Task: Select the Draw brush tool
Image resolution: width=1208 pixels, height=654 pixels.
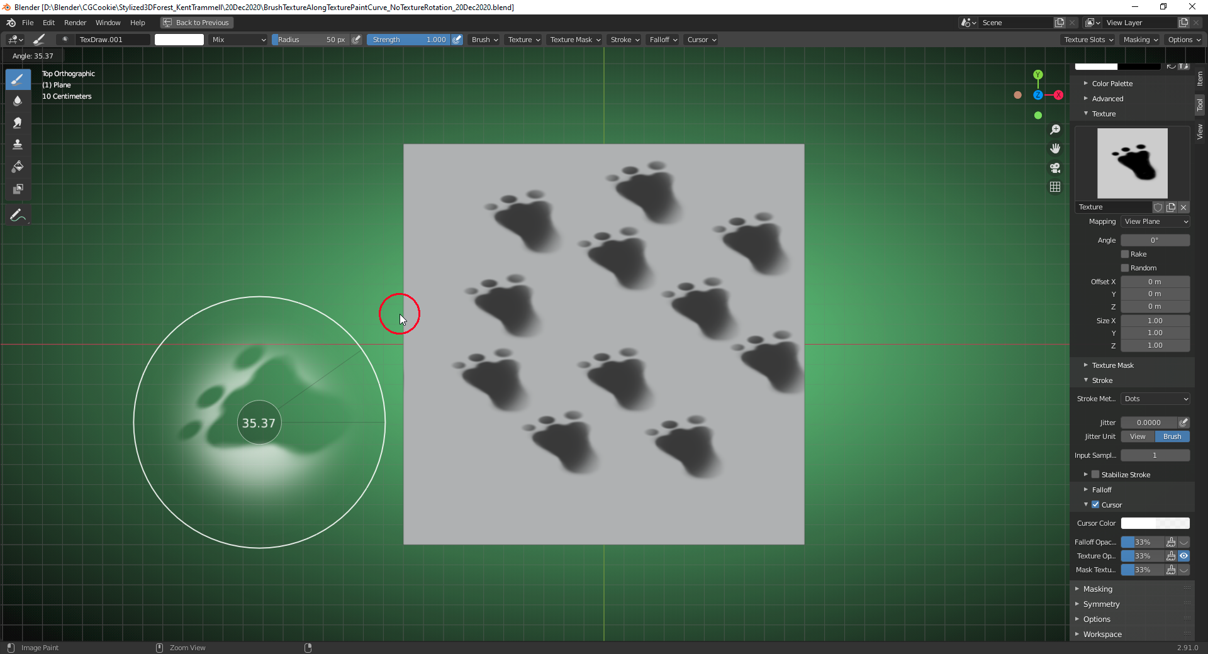Action: [x=18, y=79]
